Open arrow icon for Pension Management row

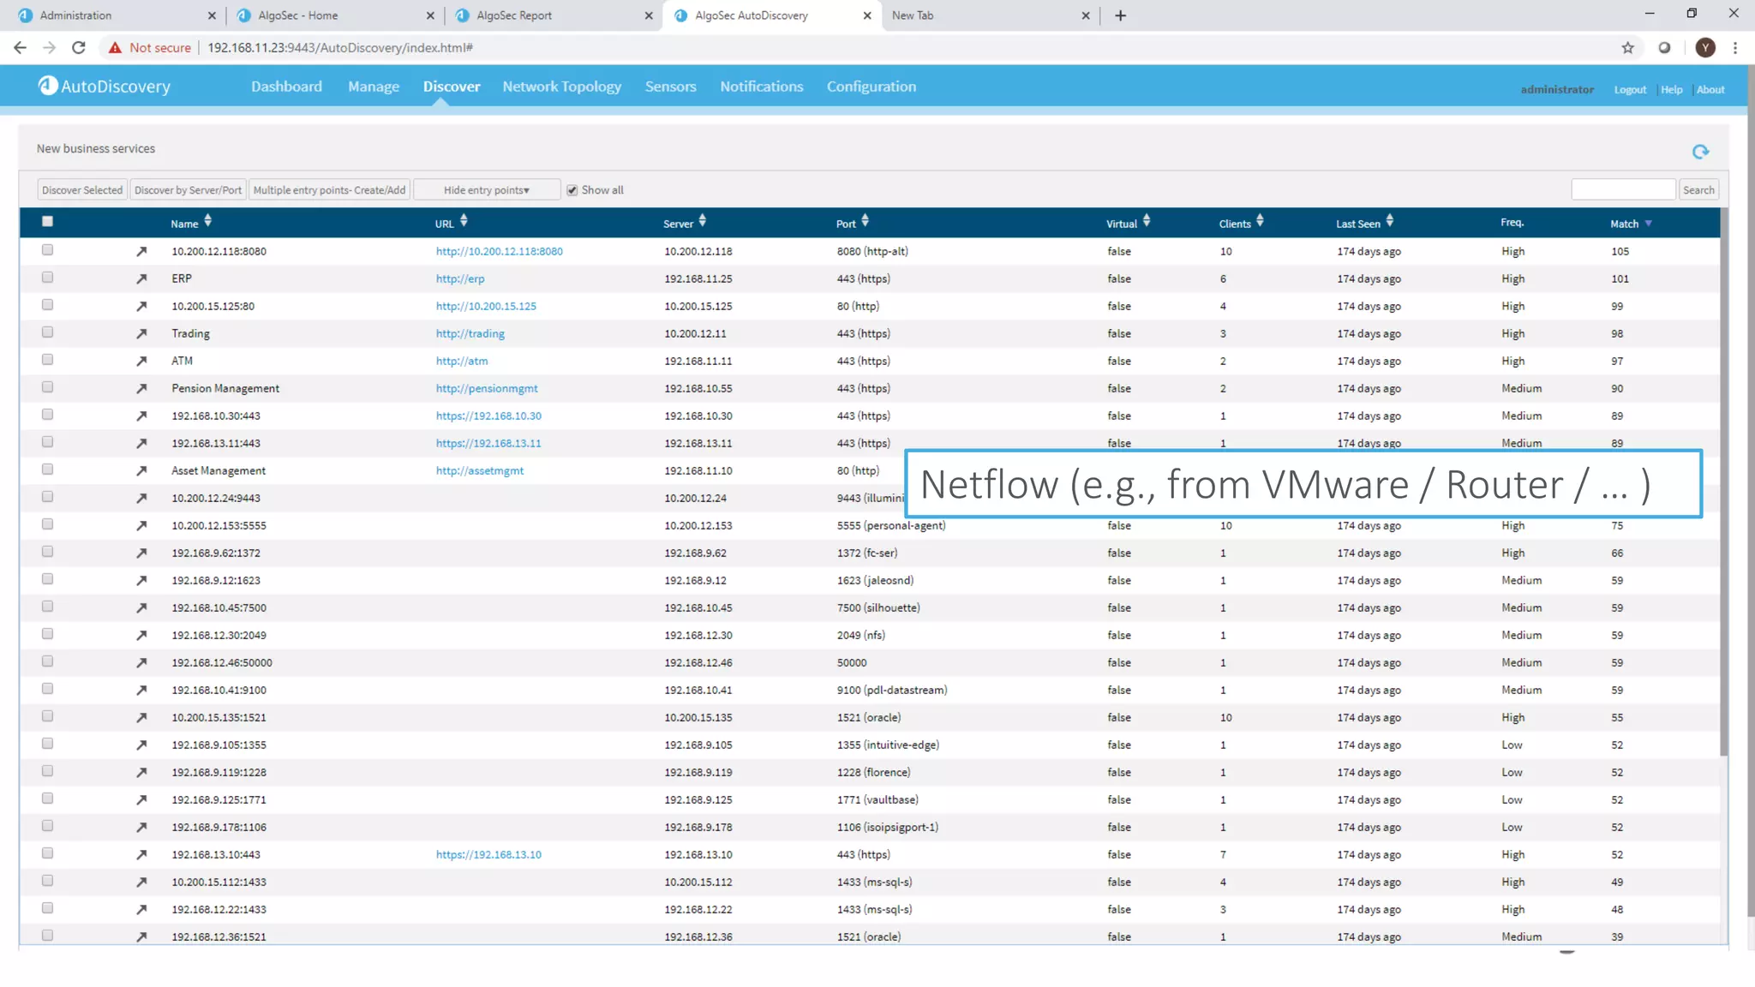pos(141,388)
